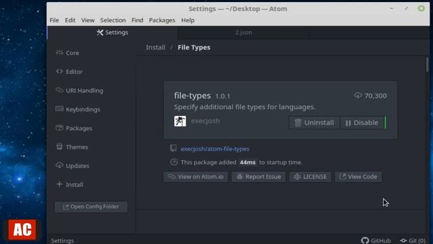Click the settings panel scrollbar

pos(427,64)
